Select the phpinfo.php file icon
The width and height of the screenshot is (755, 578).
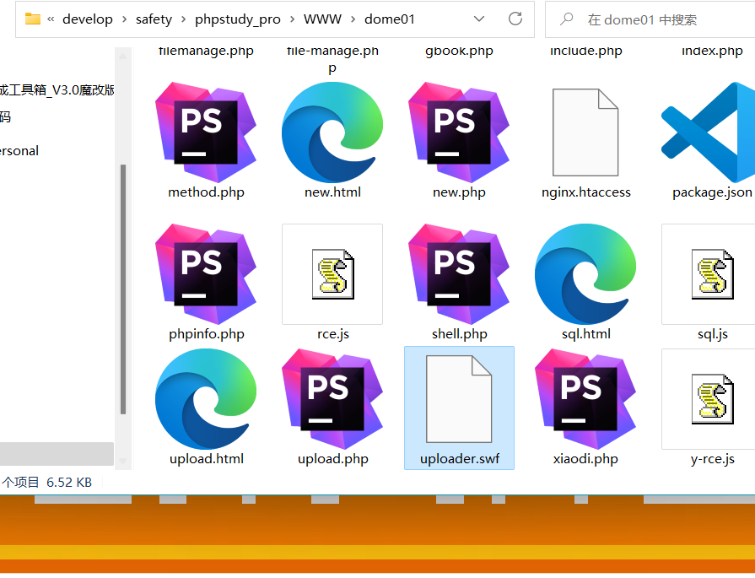[206, 274]
